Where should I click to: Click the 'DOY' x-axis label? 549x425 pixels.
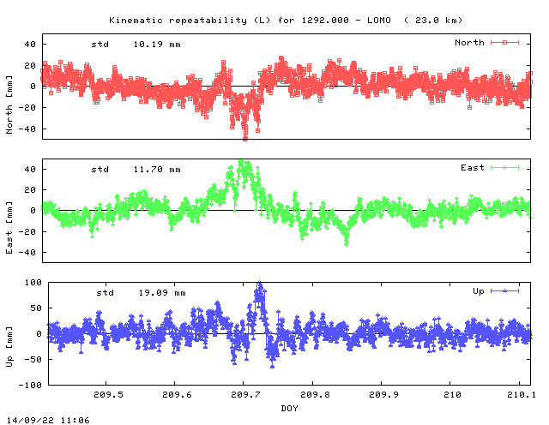click(289, 408)
